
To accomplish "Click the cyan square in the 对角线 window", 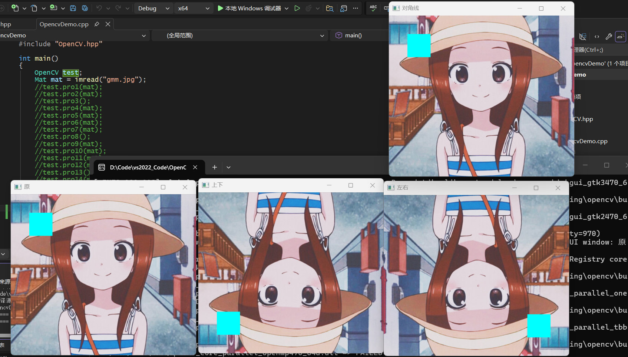I will (419, 46).
